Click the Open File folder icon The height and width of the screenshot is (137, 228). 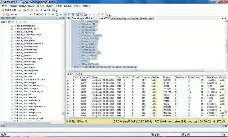coord(41,10)
